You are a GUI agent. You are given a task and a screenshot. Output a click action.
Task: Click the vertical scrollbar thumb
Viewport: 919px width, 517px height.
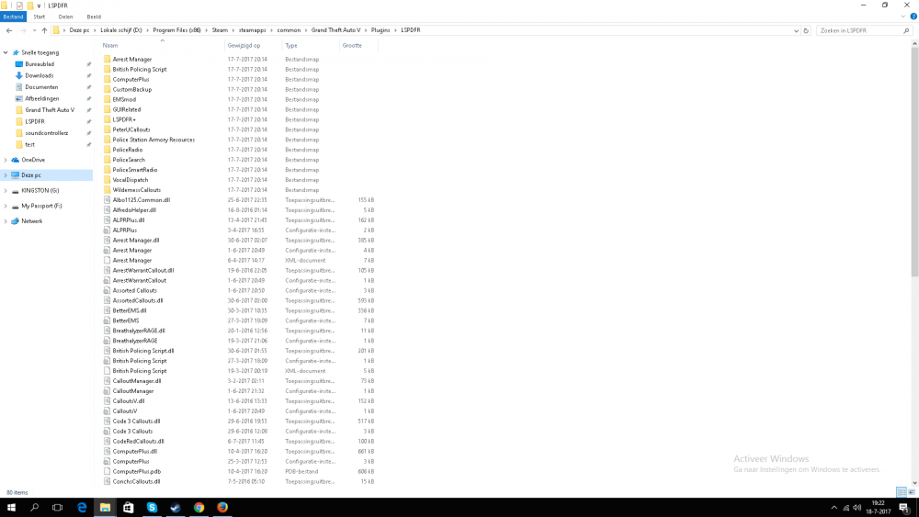point(914,163)
